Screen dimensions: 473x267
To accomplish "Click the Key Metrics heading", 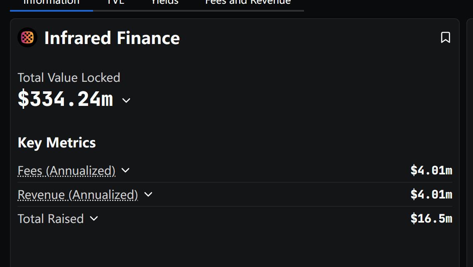I will tap(57, 143).
